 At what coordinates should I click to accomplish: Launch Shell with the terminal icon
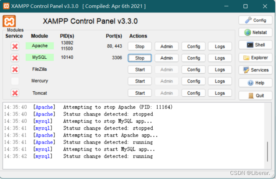pyautogui.click(x=255, y=45)
